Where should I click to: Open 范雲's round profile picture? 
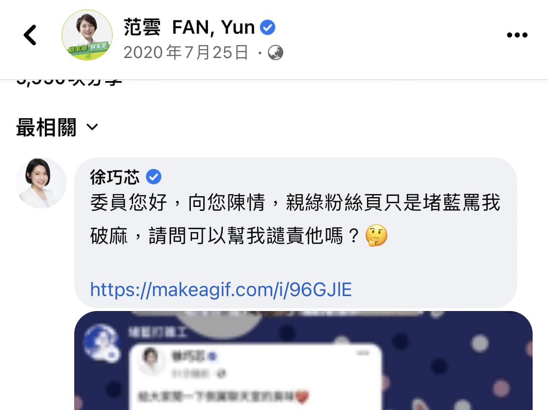87,35
